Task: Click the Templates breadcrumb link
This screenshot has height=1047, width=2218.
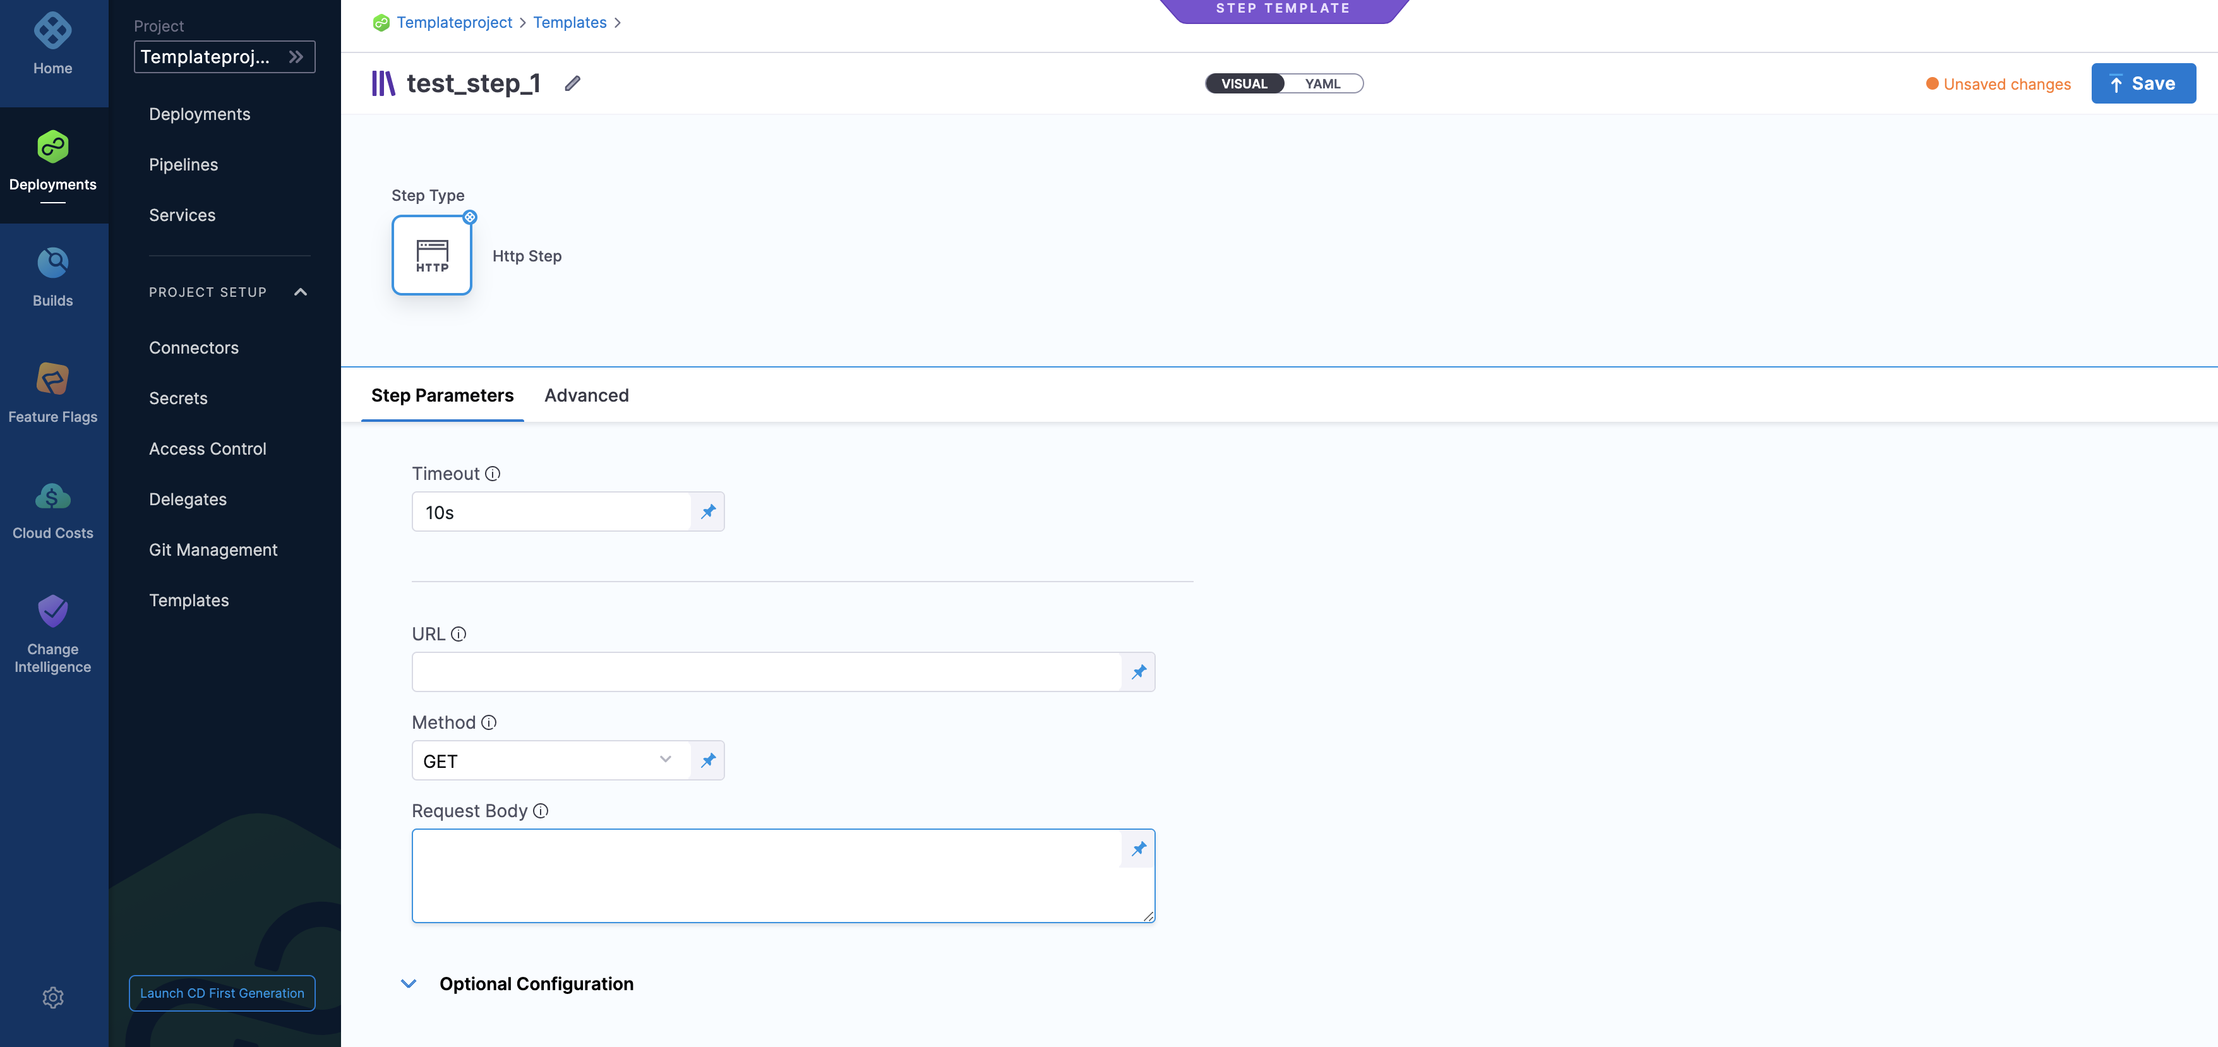Action: pos(570,22)
